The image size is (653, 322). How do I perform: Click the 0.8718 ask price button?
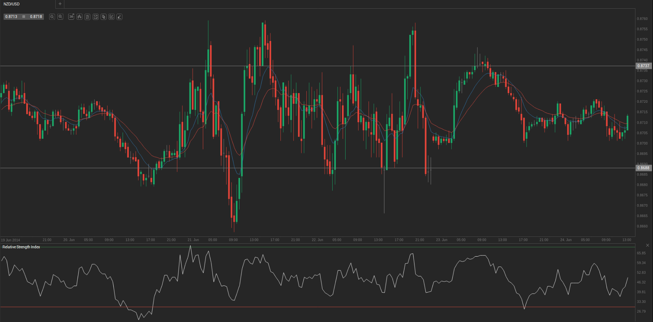tap(36, 17)
